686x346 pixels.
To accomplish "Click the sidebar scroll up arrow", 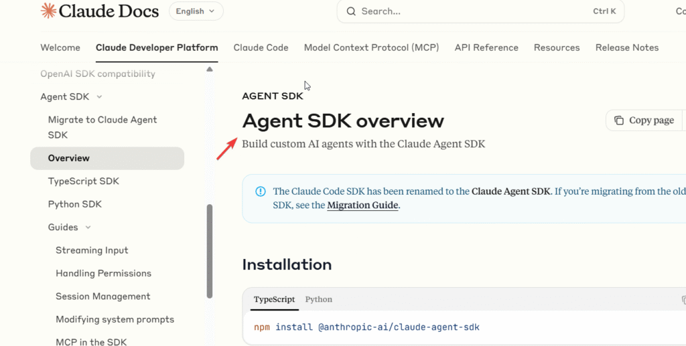I will (x=210, y=70).
